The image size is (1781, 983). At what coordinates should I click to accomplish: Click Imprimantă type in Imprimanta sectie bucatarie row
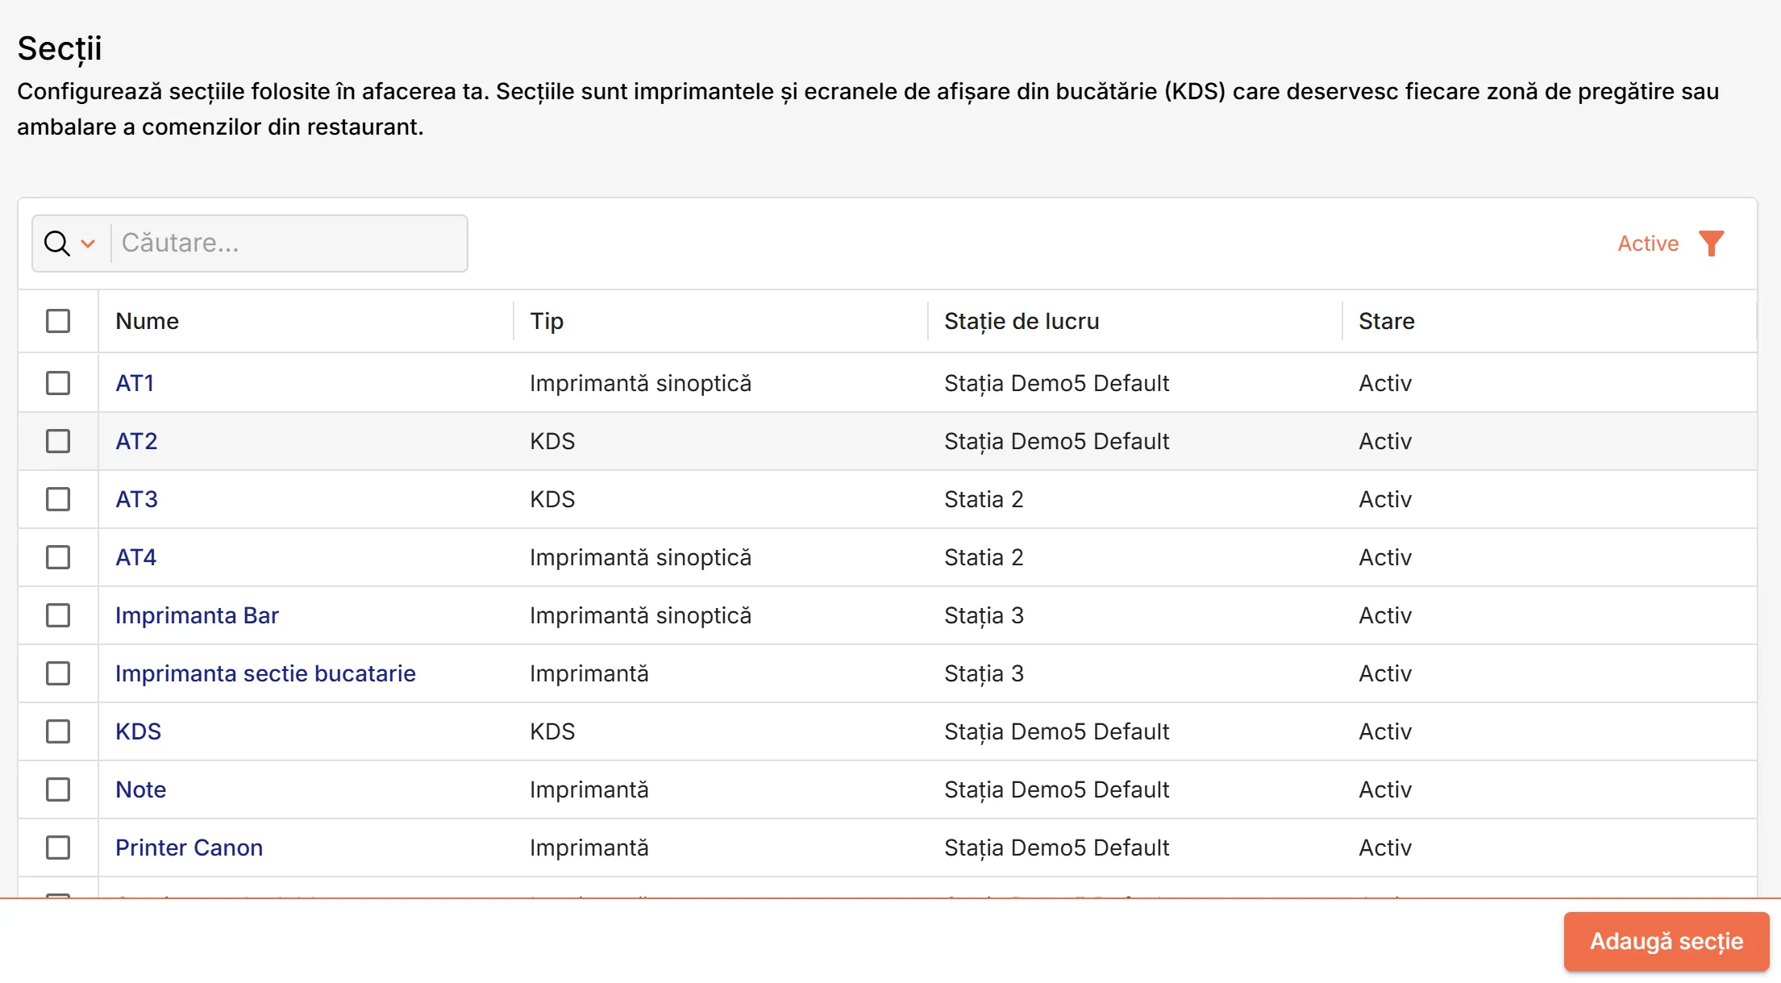[589, 673]
